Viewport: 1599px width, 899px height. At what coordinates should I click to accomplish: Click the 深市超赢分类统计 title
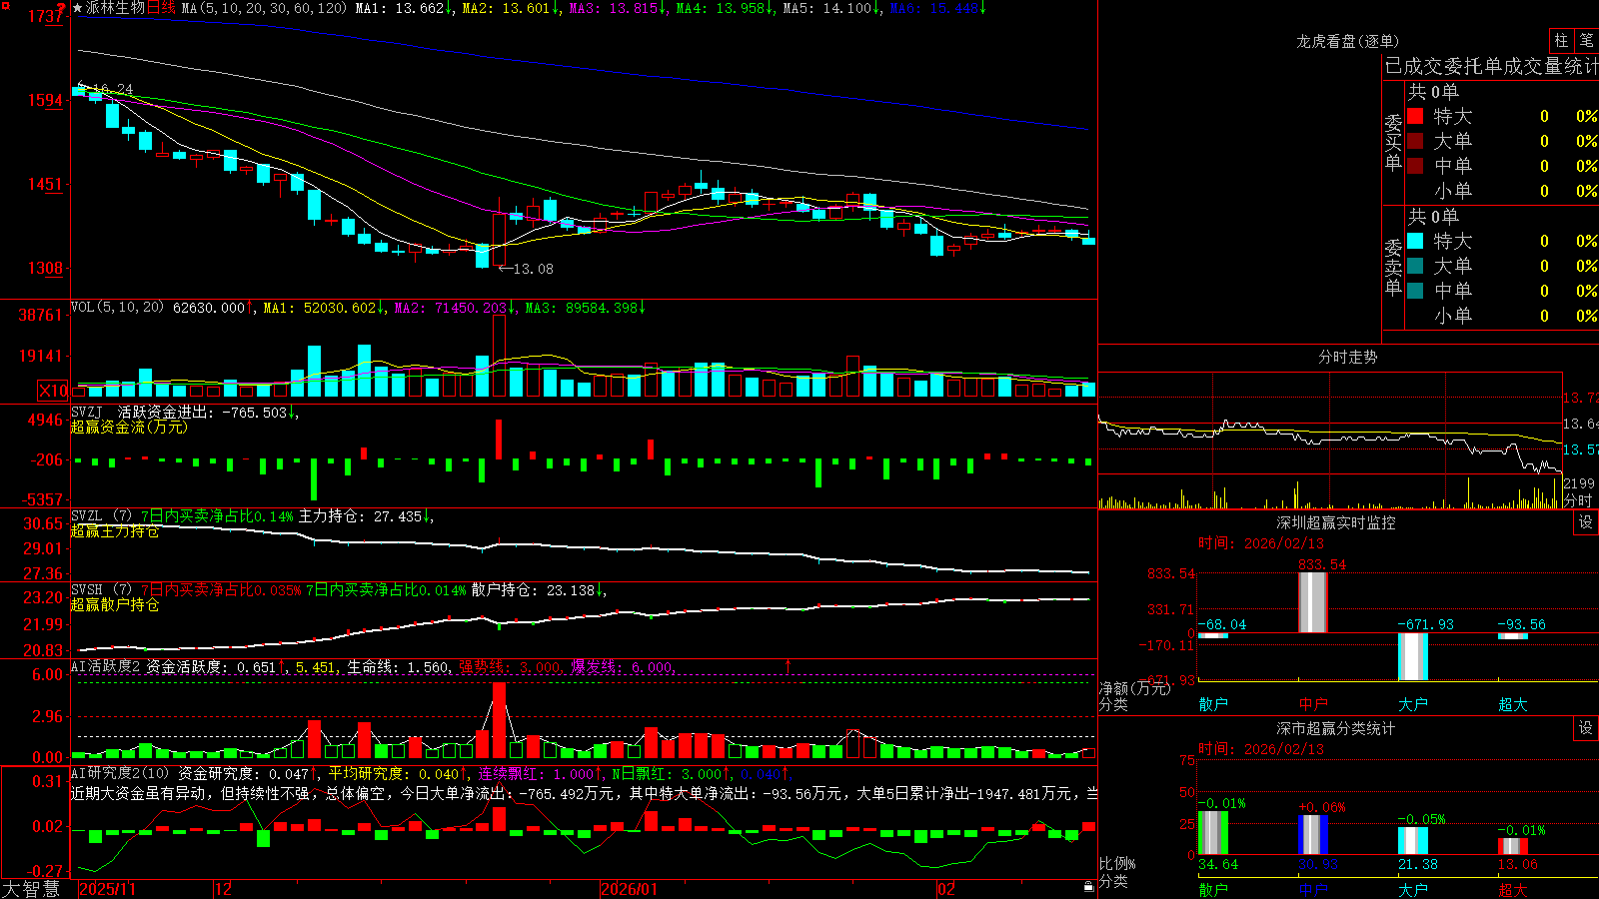(x=1335, y=728)
